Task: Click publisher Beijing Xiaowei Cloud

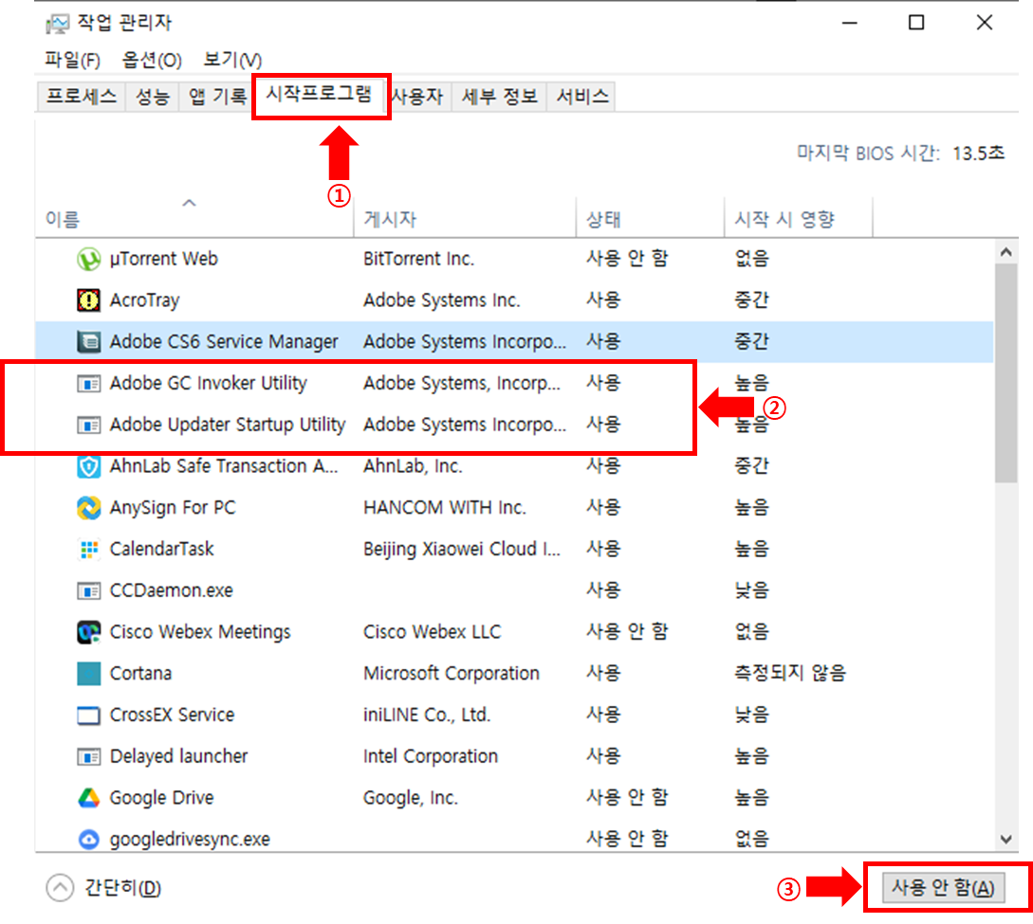Action: tap(462, 549)
